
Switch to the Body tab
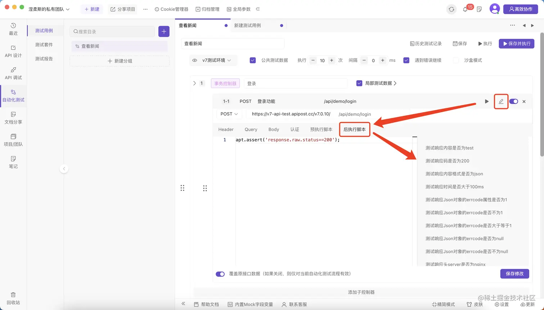click(274, 129)
